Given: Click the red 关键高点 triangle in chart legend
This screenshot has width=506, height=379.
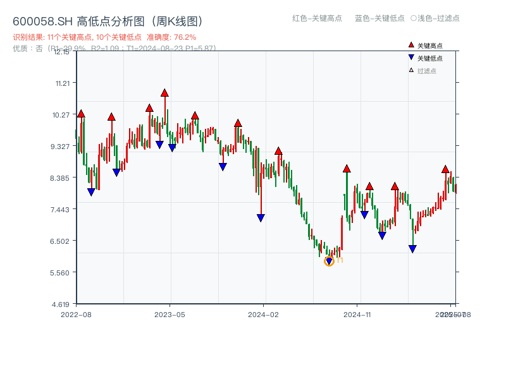Looking at the screenshot, I should (410, 45).
